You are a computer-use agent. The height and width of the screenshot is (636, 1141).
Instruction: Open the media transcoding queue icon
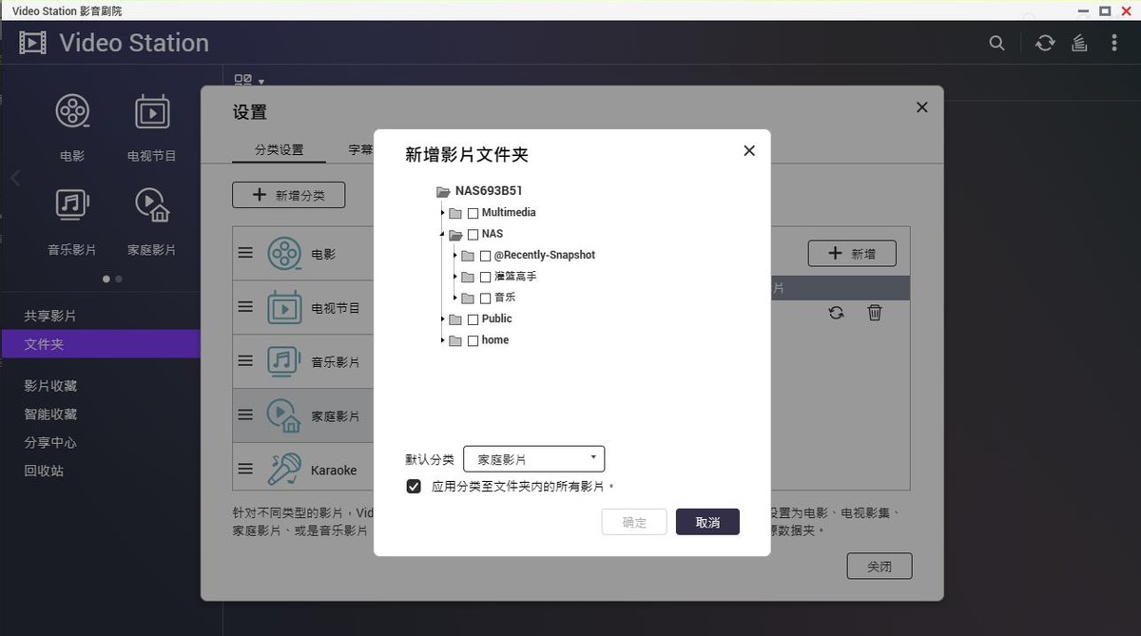tap(1079, 43)
